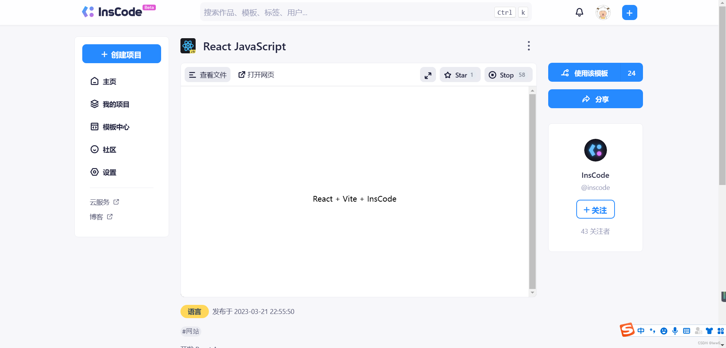Expand preview to fullscreen

428,75
